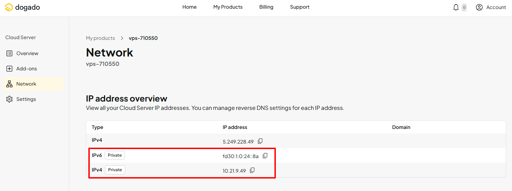Go to the Billing page
Screen dimensions: 512x191
click(x=266, y=7)
